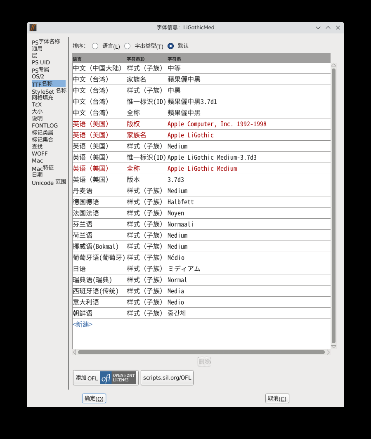Image resolution: width=371 pixels, height=439 pixels.
Task: Open the OS/2 section
Action: 38,76
